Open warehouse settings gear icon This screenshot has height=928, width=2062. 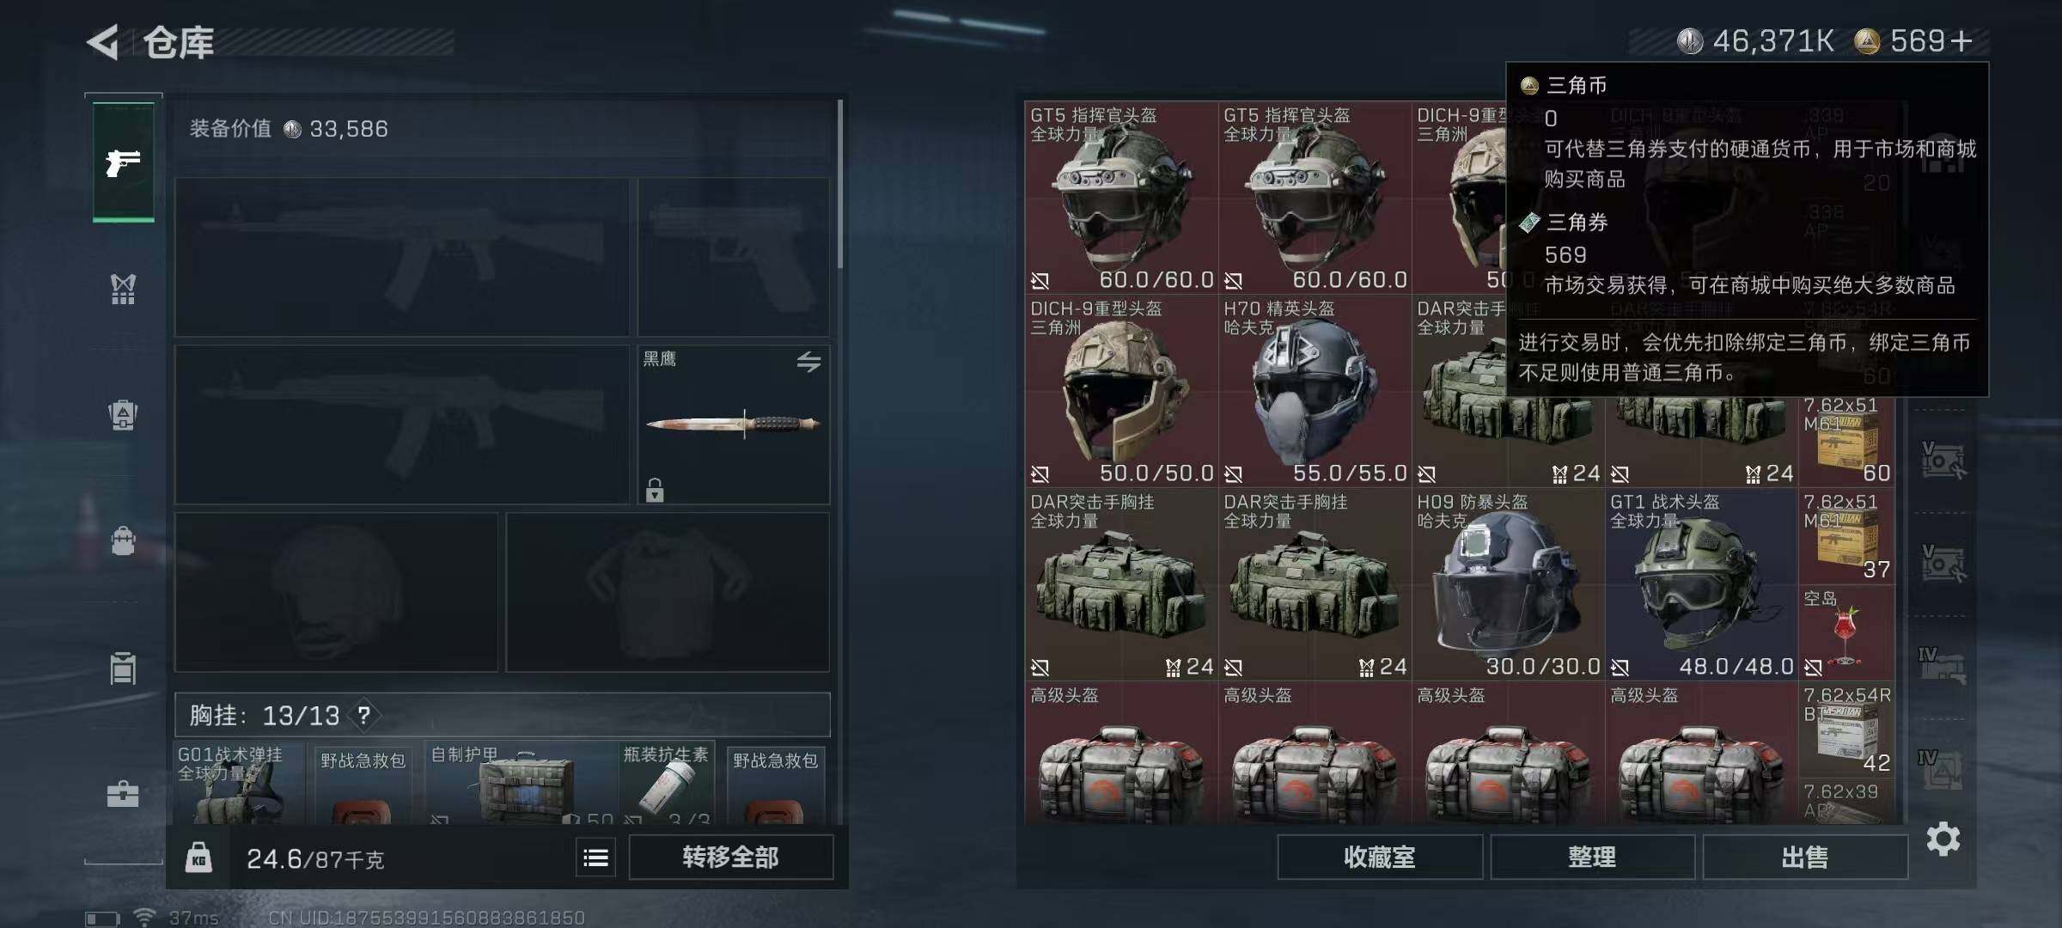[1943, 839]
